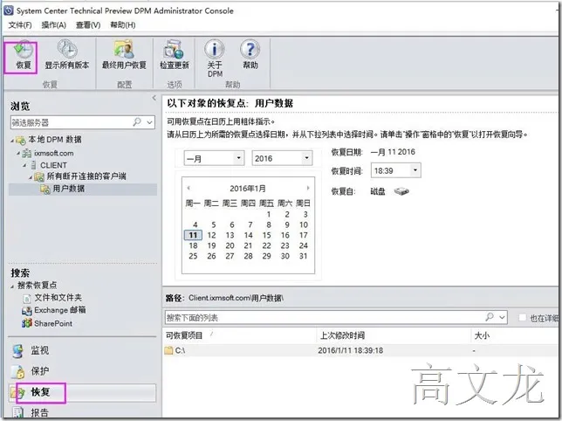Switch to the 监视 navigation tab
The width and height of the screenshot is (562, 421).
[x=82, y=351]
